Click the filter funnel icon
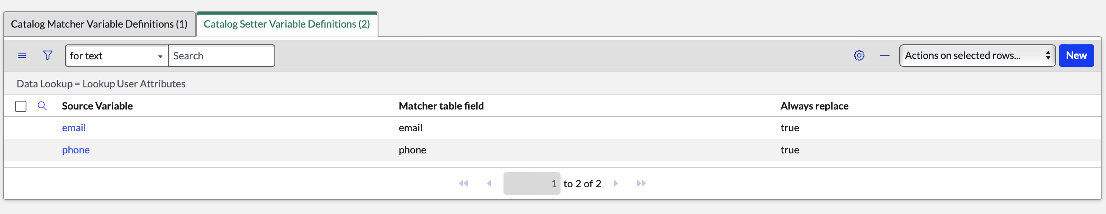 point(48,56)
